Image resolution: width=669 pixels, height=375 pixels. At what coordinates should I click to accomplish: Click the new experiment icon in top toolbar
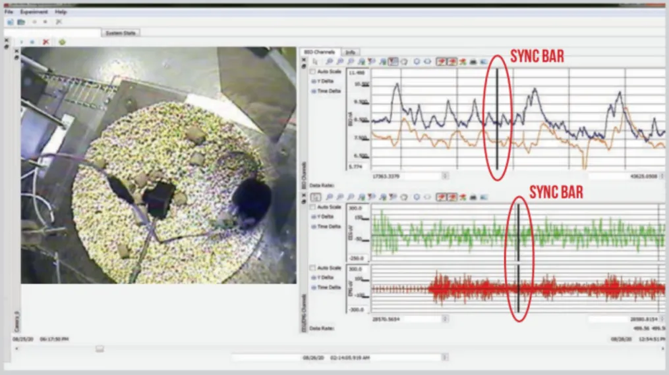click(x=11, y=22)
